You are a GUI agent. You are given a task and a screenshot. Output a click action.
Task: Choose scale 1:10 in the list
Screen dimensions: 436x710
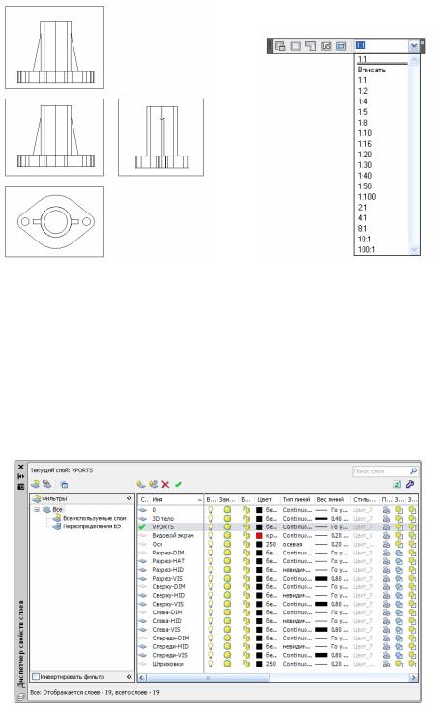click(x=364, y=133)
